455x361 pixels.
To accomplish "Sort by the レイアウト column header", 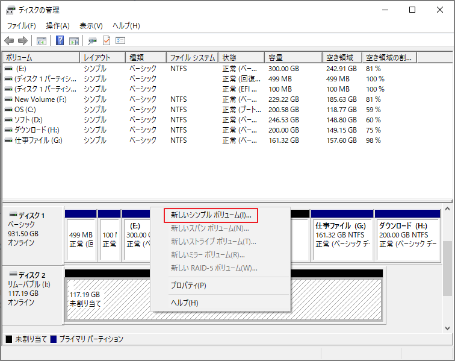I will [103, 57].
